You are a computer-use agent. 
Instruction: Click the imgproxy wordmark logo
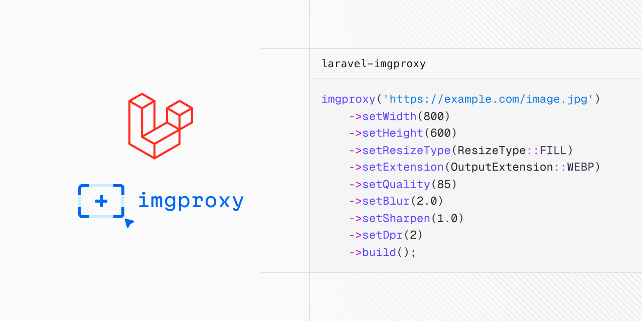(191, 201)
